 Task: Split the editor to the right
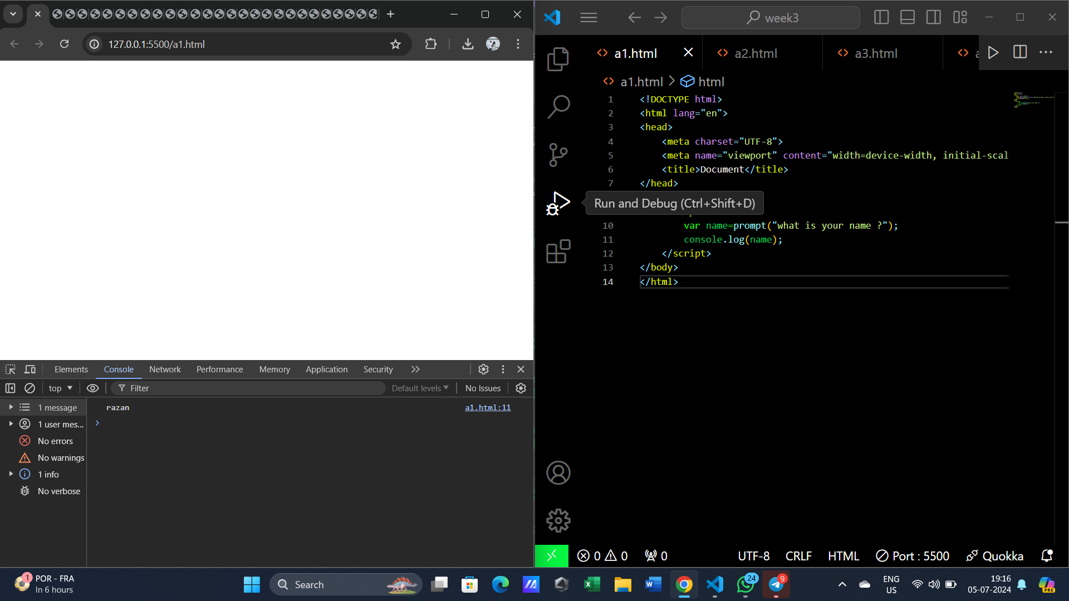1020,52
